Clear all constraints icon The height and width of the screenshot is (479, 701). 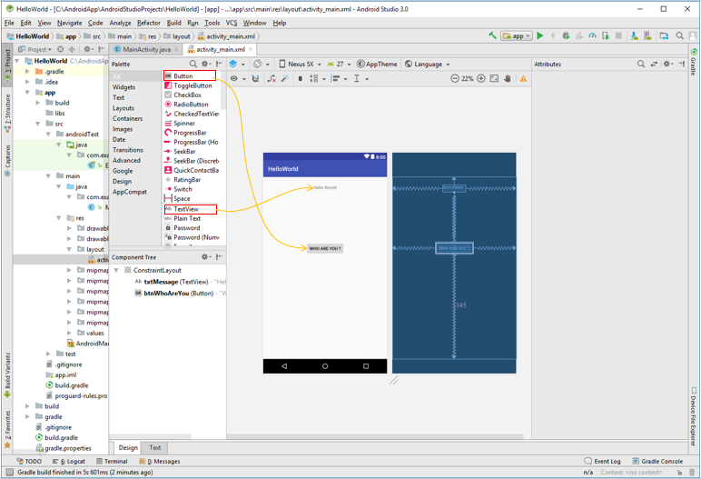point(272,78)
